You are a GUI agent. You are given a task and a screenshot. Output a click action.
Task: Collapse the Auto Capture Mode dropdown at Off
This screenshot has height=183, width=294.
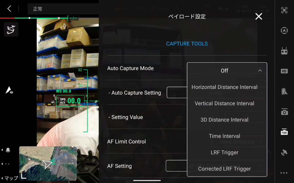tap(227, 71)
